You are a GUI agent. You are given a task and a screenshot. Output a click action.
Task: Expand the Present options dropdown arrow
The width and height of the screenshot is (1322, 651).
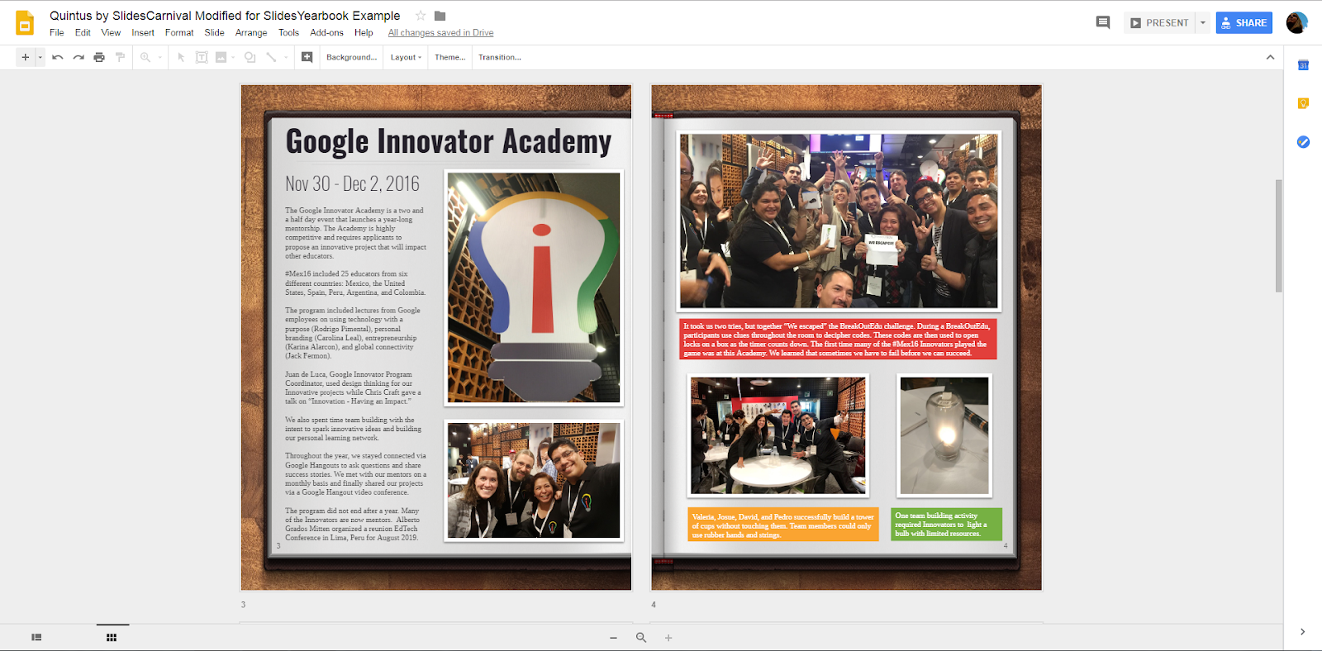coord(1203,23)
